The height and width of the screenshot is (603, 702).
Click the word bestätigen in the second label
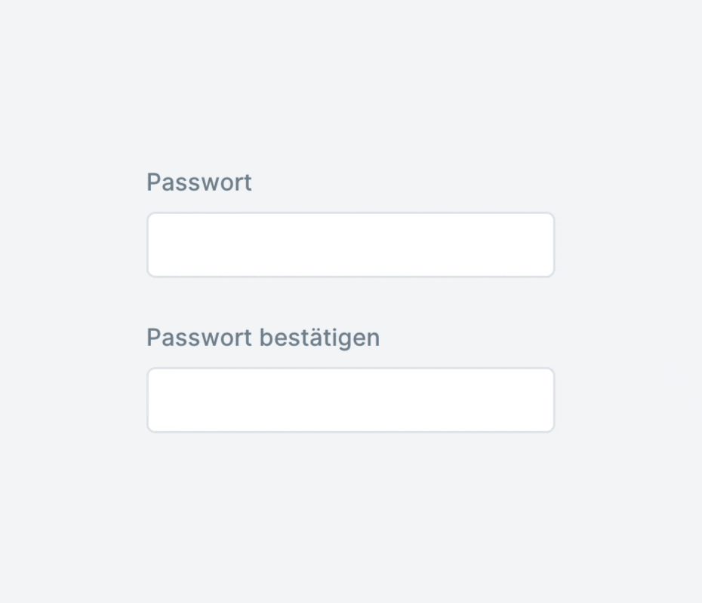click(319, 338)
